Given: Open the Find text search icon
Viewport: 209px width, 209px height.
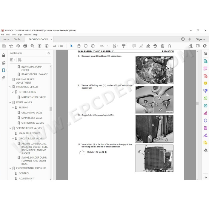Looking at the screenshot, I should click(x=32, y=46).
